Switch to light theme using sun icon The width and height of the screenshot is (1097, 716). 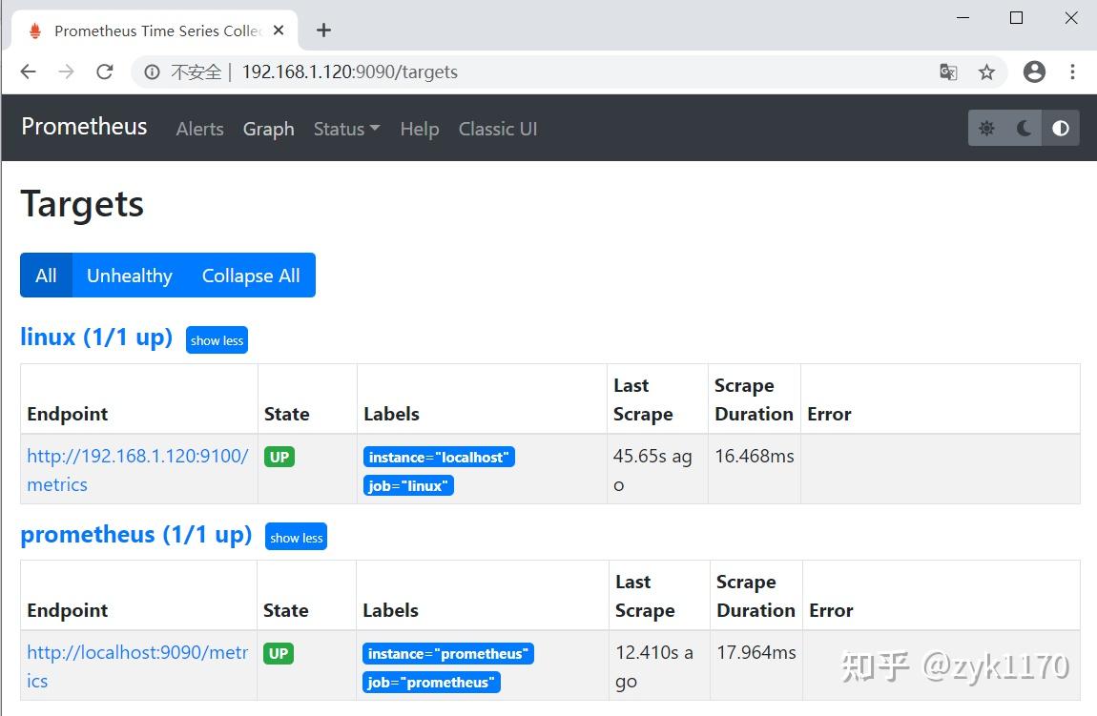pos(987,128)
